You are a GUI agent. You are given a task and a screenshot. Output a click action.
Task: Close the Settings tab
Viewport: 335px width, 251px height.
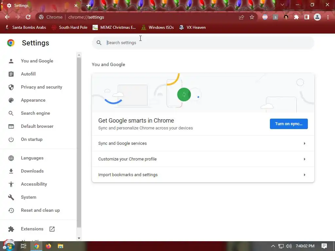coord(76,6)
